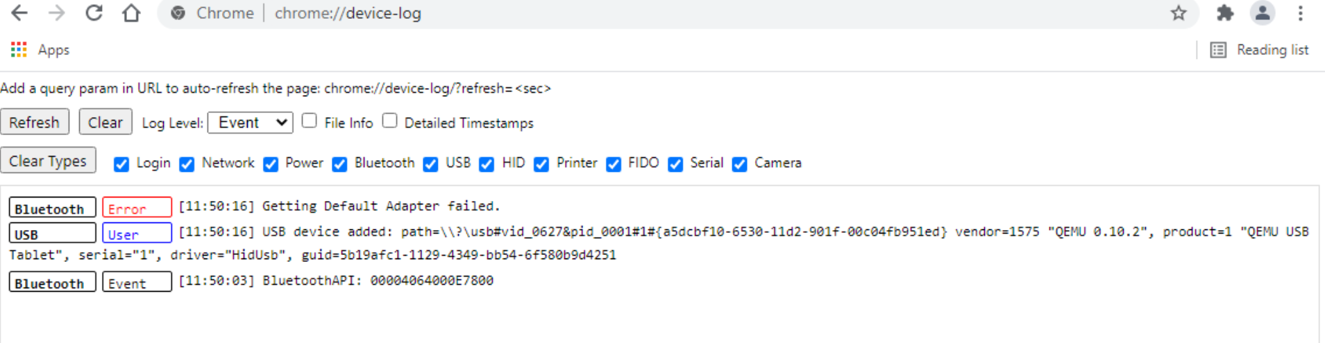1325x343 pixels.
Task: Click the browser forward arrow
Action: 56,13
